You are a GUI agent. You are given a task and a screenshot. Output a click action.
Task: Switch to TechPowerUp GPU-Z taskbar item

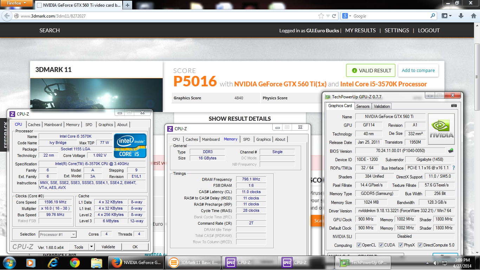[363, 262]
